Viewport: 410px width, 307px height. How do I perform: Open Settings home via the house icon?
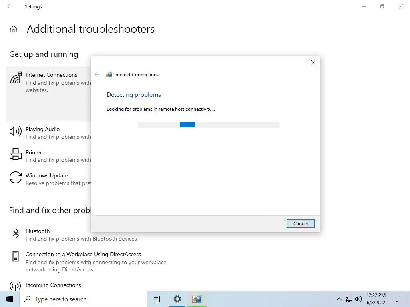click(x=14, y=29)
